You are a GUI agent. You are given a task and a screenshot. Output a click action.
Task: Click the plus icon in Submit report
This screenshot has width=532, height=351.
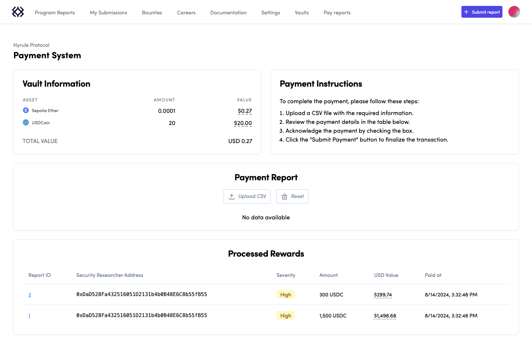tap(466, 12)
